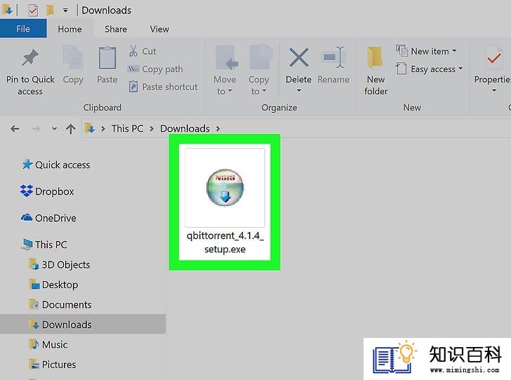
Task: Open the Documents folder in sidebar
Action: point(60,304)
